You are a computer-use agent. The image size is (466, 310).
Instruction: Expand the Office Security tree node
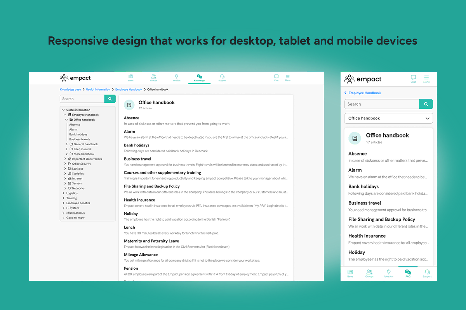pos(65,164)
